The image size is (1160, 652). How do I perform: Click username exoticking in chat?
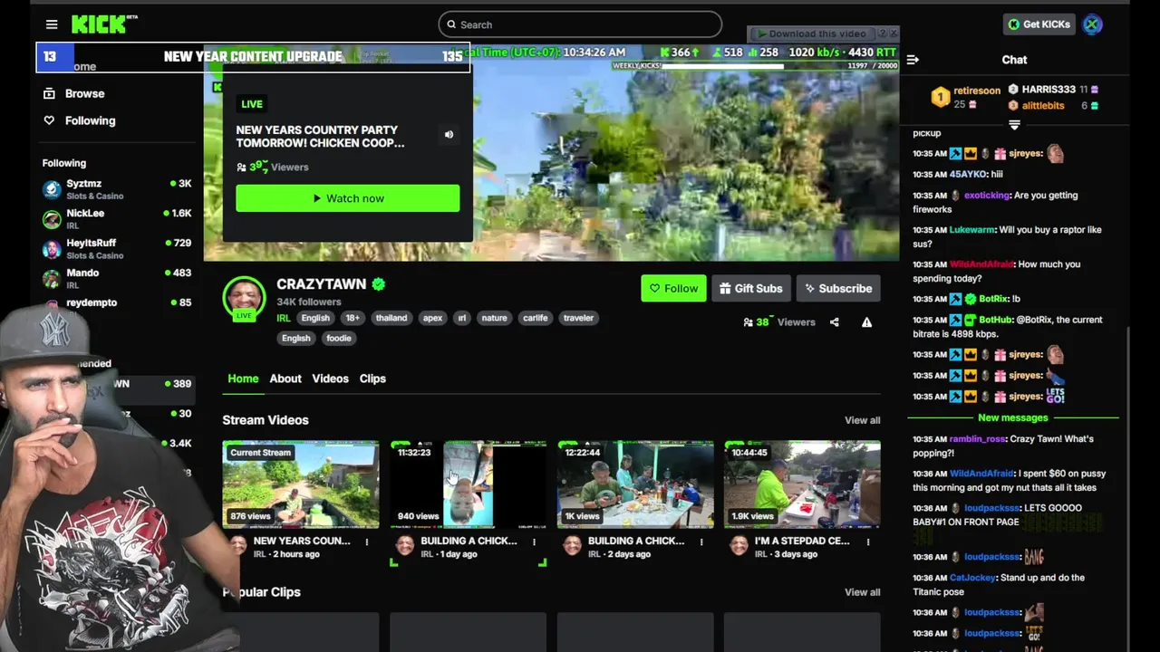pos(987,196)
